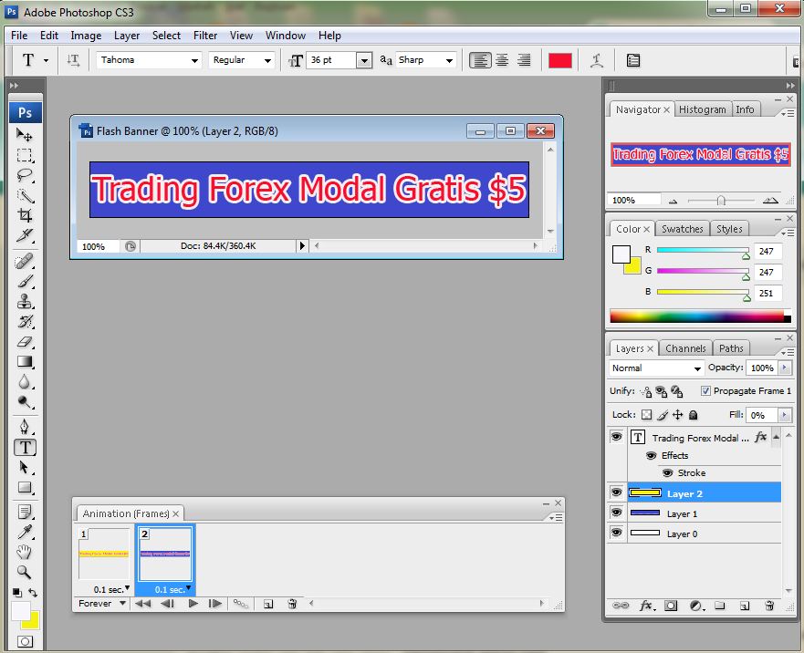Select the Rectangle shape tool
The width and height of the screenshot is (804, 653).
coord(24,487)
